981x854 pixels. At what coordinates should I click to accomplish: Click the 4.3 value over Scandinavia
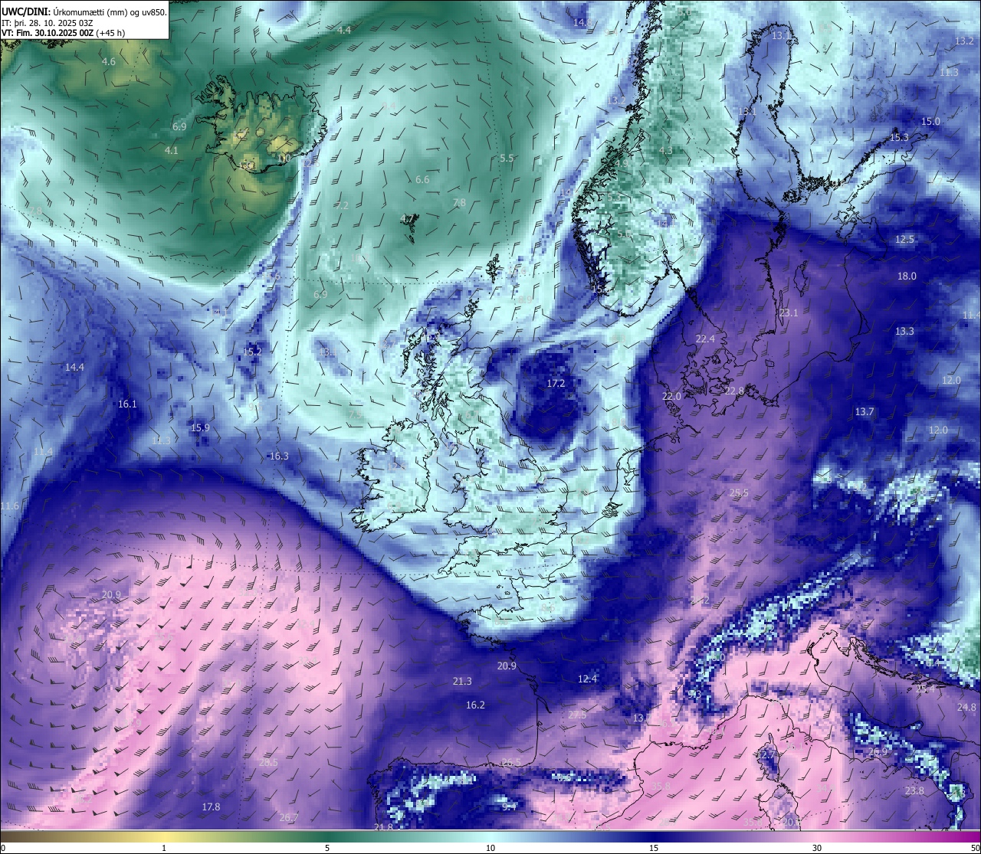click(665, 150)
